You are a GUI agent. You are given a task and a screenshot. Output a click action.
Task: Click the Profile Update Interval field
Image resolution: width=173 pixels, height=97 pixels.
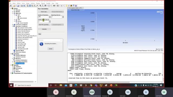point(44,22)
